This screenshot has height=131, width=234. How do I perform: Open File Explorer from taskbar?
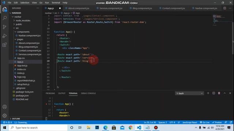88,128
